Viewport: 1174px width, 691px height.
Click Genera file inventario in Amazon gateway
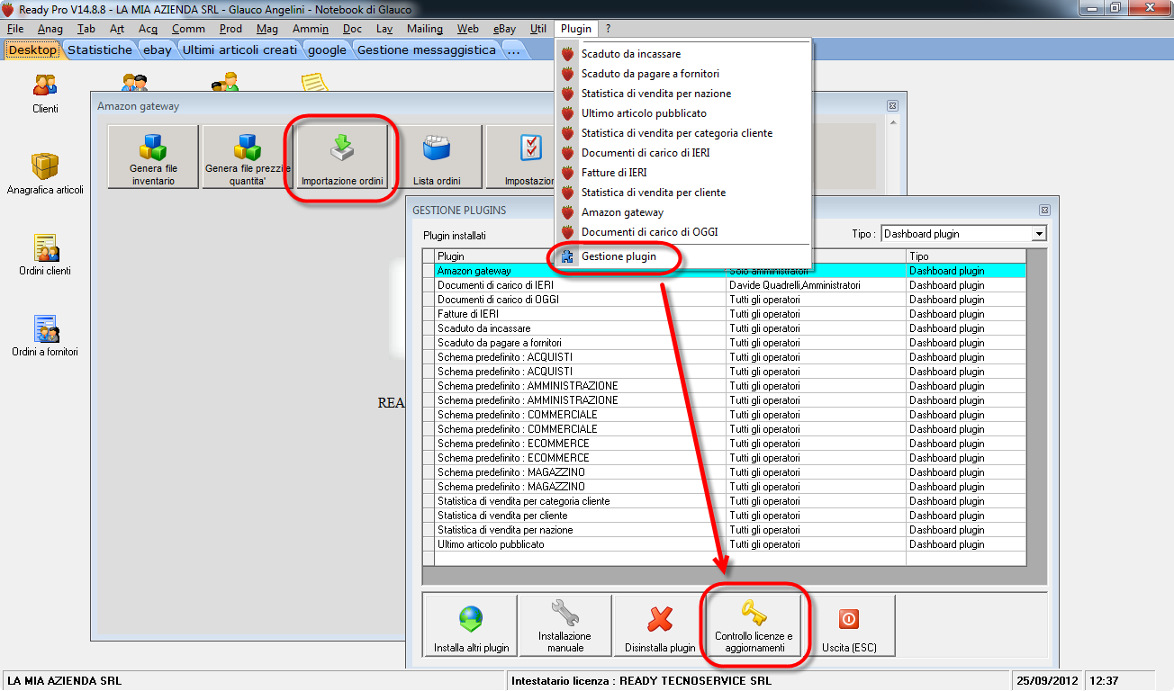coord(153,157)
